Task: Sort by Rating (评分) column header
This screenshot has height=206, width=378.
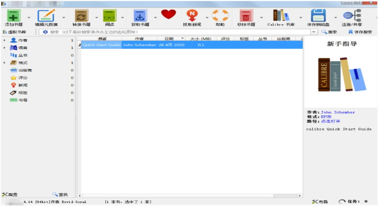Action: tap(226, 38)
